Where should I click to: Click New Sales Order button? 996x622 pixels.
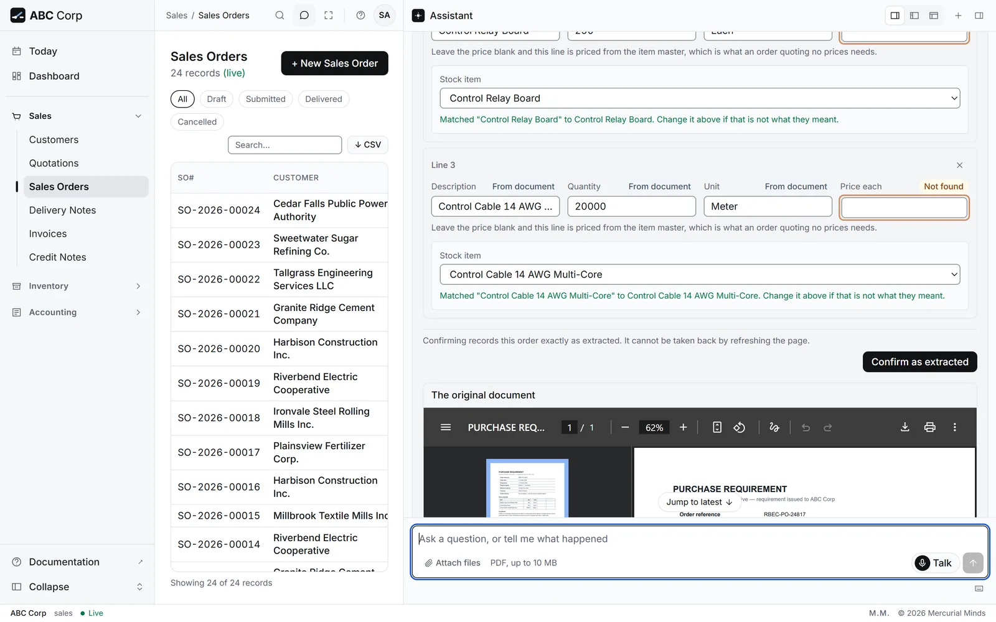(334, 63)
